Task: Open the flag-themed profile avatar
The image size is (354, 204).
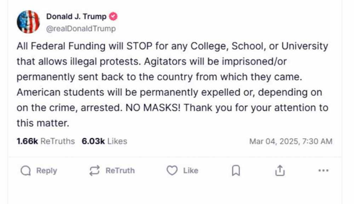Action: coord(28,22)
